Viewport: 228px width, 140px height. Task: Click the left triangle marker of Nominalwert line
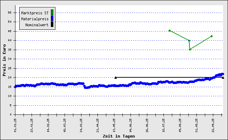point(116,77)
